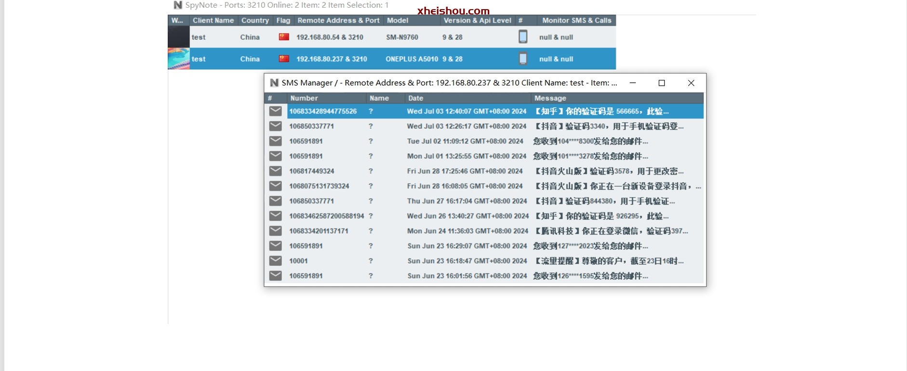Click the Country column header

tap(255, 20)
